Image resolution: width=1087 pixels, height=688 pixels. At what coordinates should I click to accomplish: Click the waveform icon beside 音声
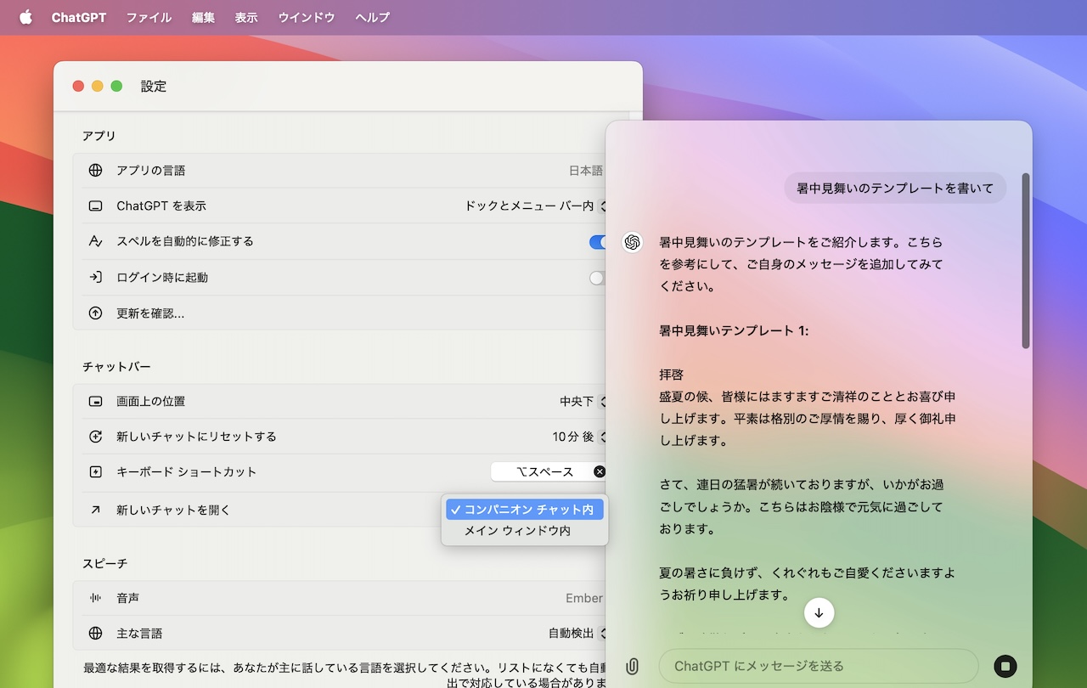click(95, 598)
